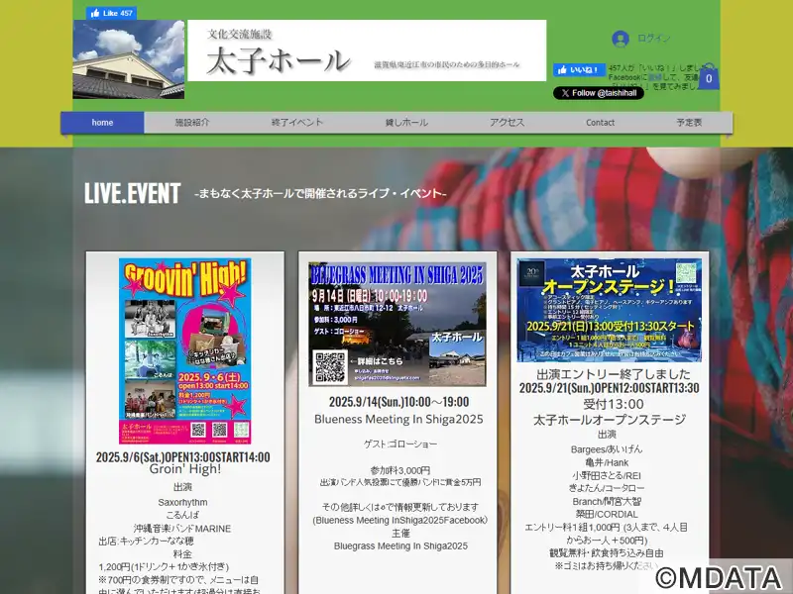Click the 受付13:00 text

613,404
